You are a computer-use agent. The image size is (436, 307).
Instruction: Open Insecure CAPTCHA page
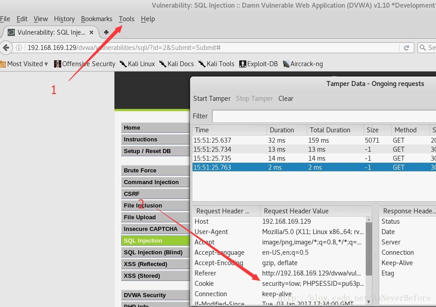(156, 229)
